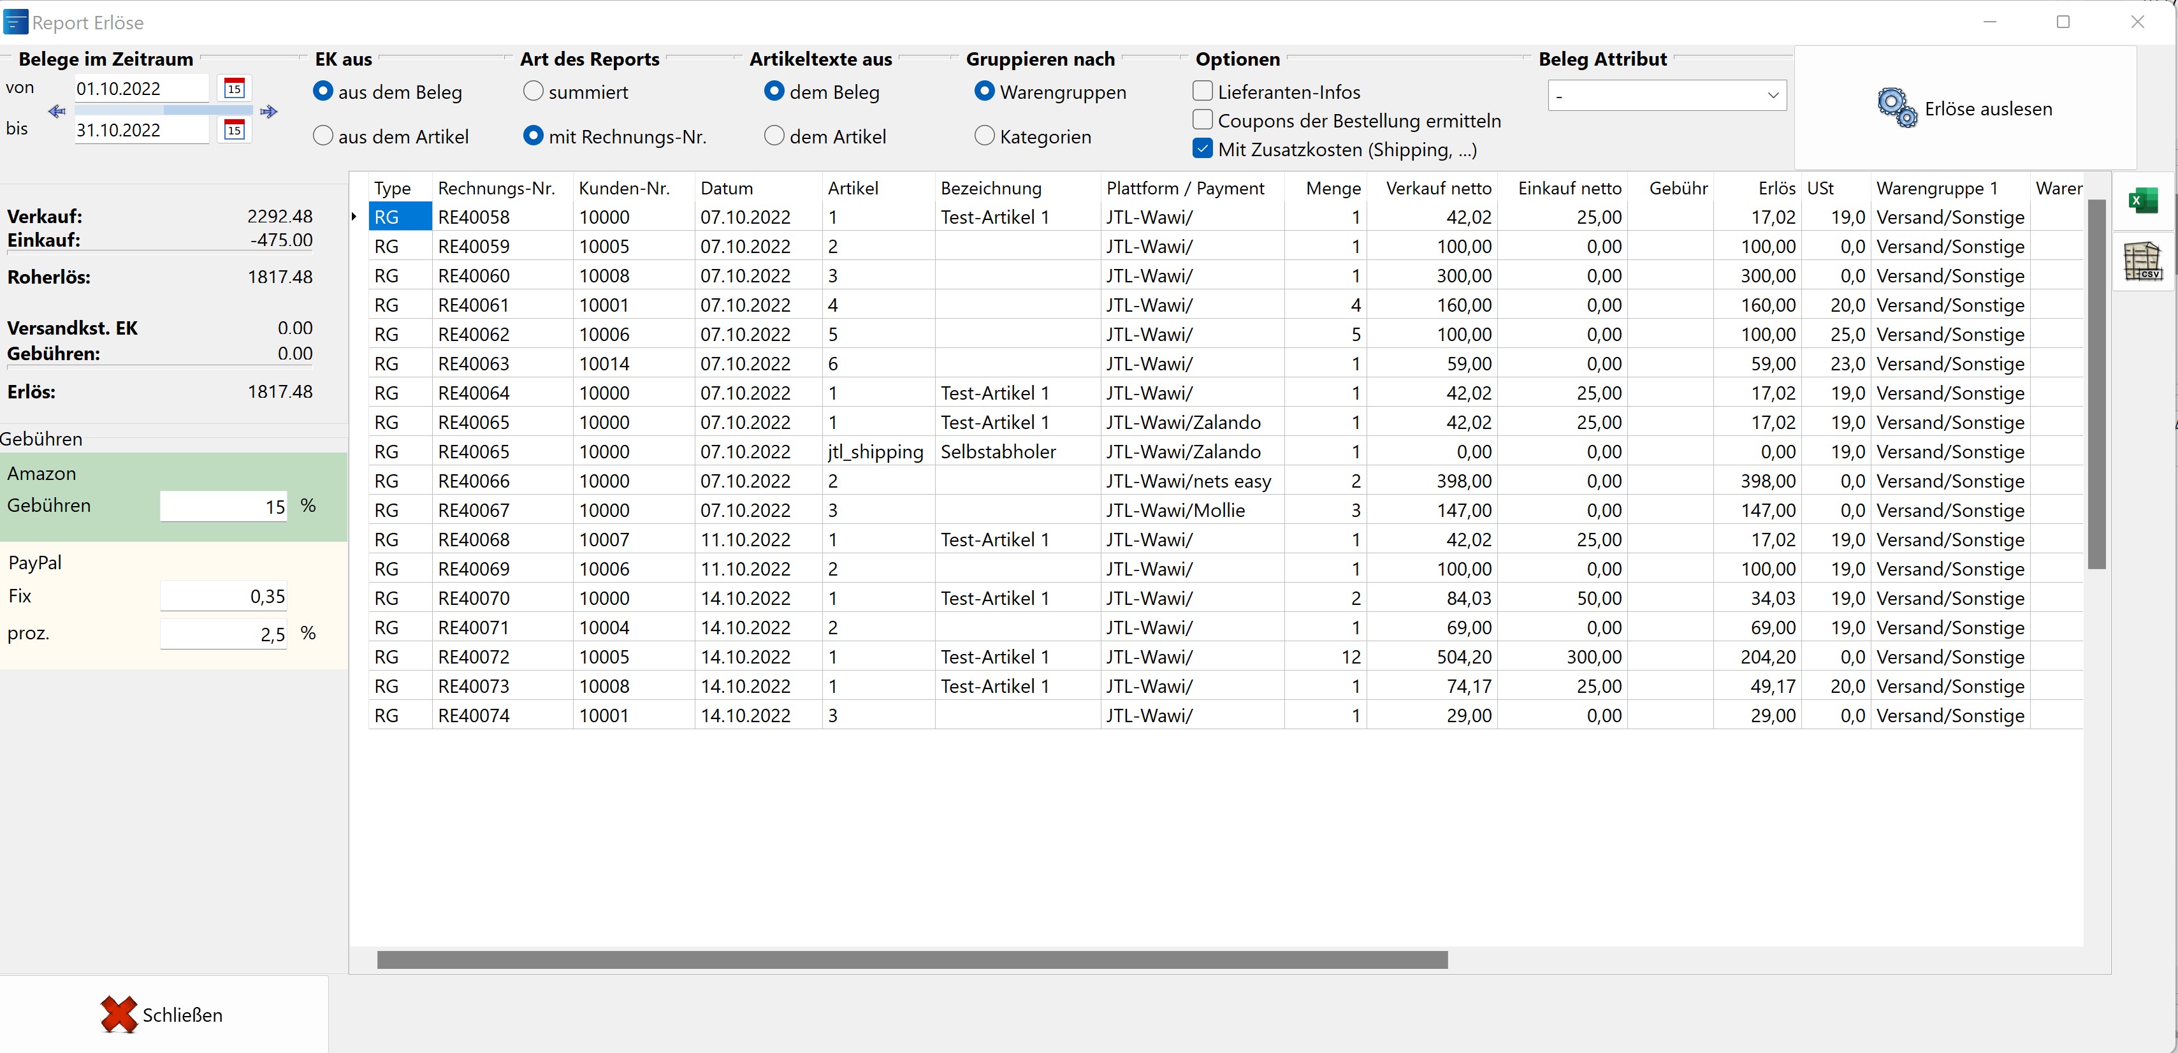Click the horizontal scrollbar of the table
The image size is (2178, 1053).
[911, 959]
